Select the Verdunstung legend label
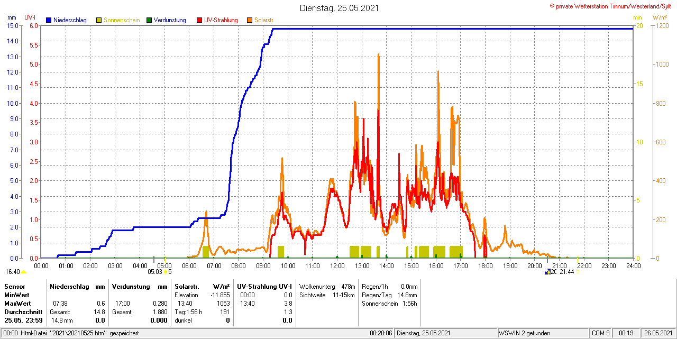 (x=170, y=20)
